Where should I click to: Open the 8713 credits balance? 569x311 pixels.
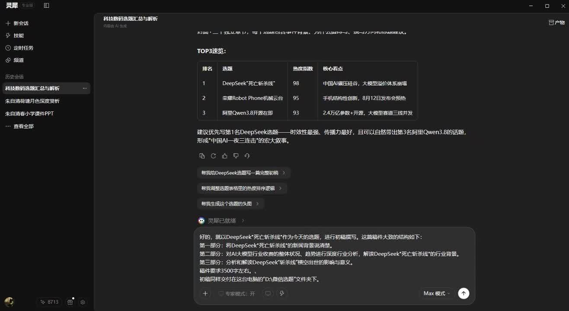[x=50, y=302]
